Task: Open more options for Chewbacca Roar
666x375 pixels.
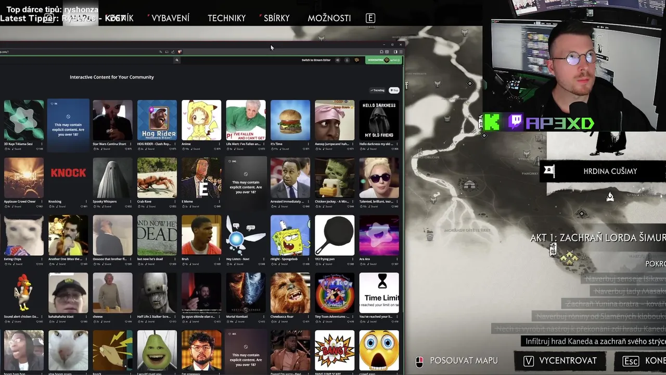Action: (308, 317)
